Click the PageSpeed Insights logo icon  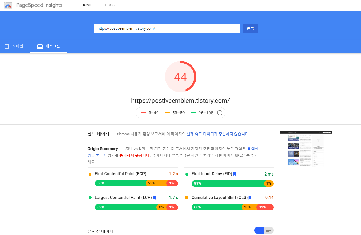point(8,5)
